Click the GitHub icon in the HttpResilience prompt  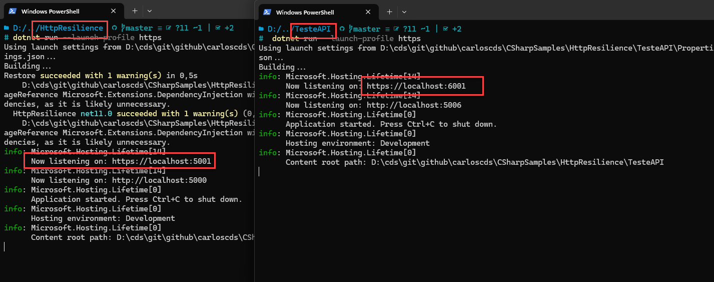115,28
